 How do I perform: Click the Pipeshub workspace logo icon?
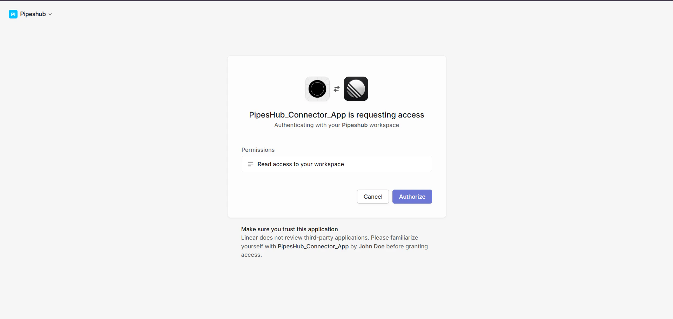click(13, 14)
